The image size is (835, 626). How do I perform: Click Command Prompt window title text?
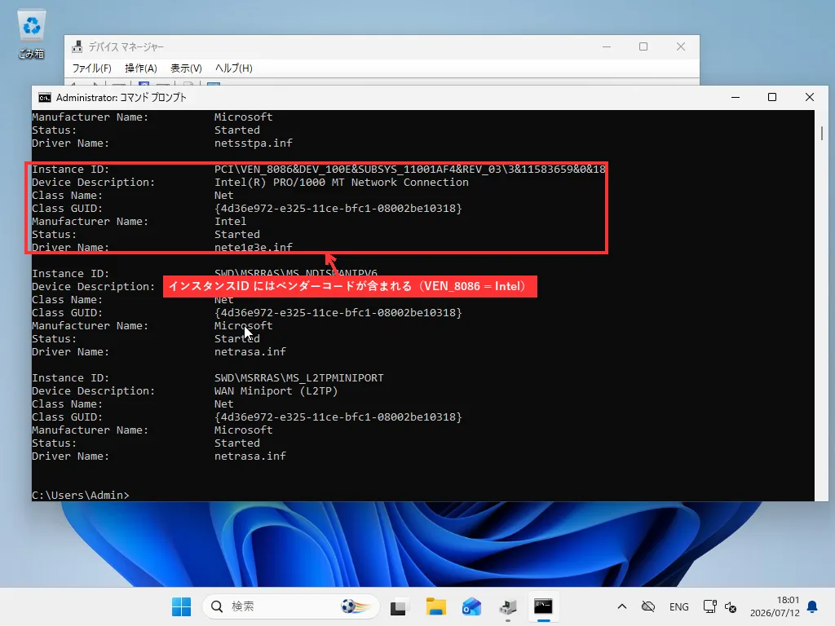point(121,98)
